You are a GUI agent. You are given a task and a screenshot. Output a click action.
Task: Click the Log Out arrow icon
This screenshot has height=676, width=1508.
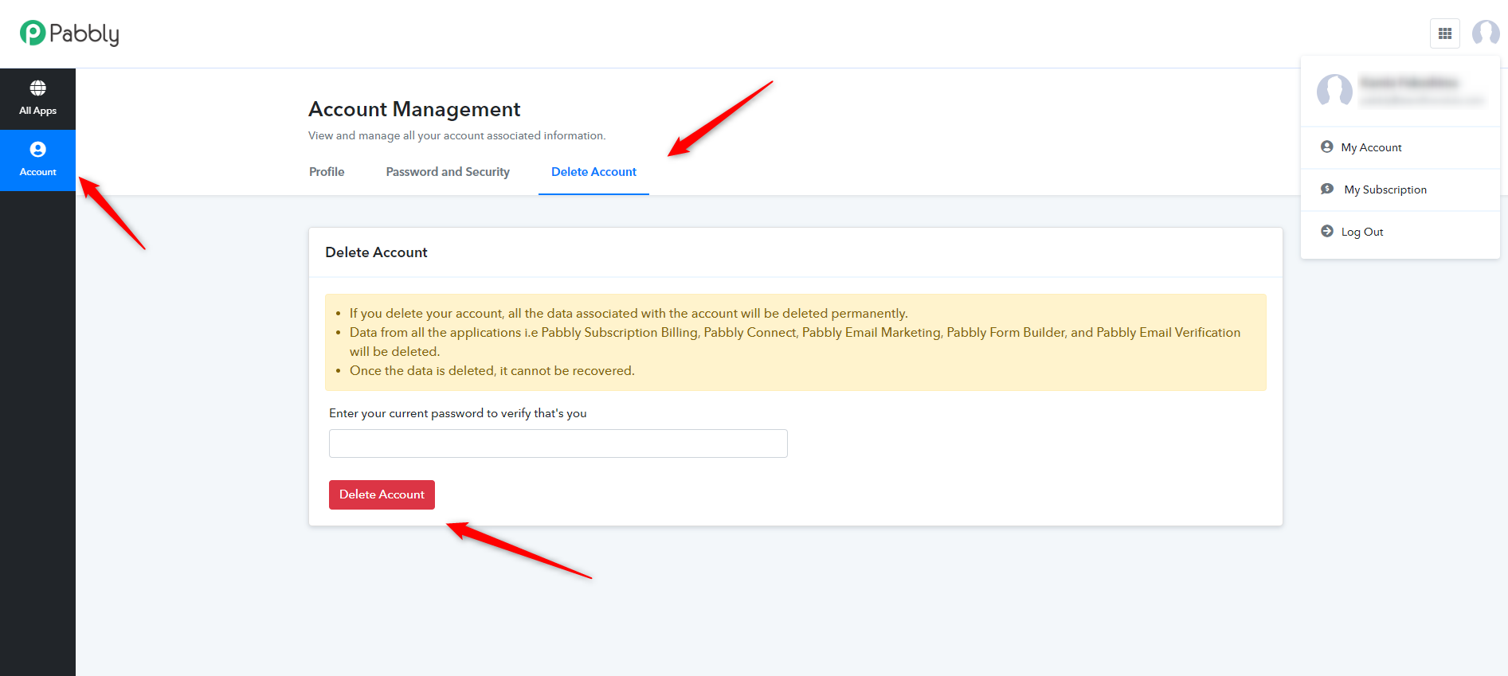click(1327, 231)
